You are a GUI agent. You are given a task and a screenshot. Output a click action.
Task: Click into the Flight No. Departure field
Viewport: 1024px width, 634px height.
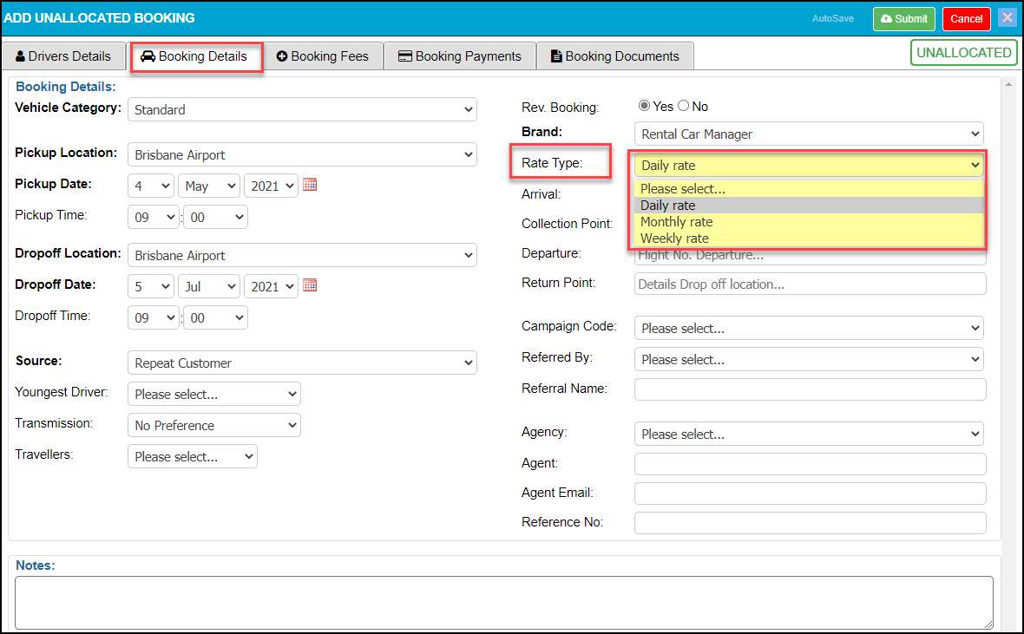[810, 255]
